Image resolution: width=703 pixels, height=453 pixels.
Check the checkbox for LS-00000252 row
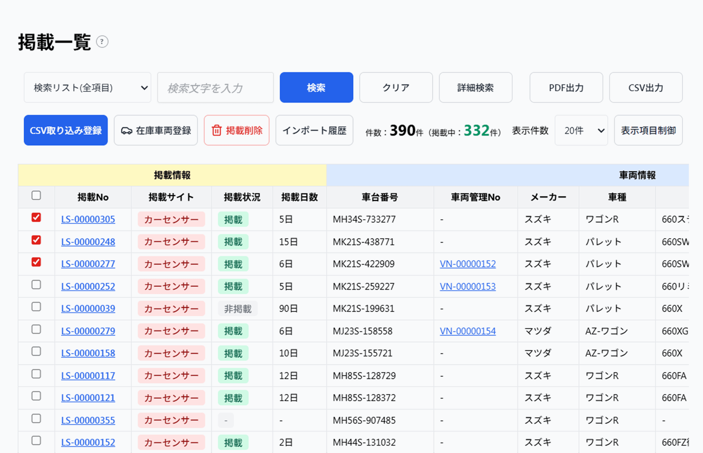[x=36, y=285]
